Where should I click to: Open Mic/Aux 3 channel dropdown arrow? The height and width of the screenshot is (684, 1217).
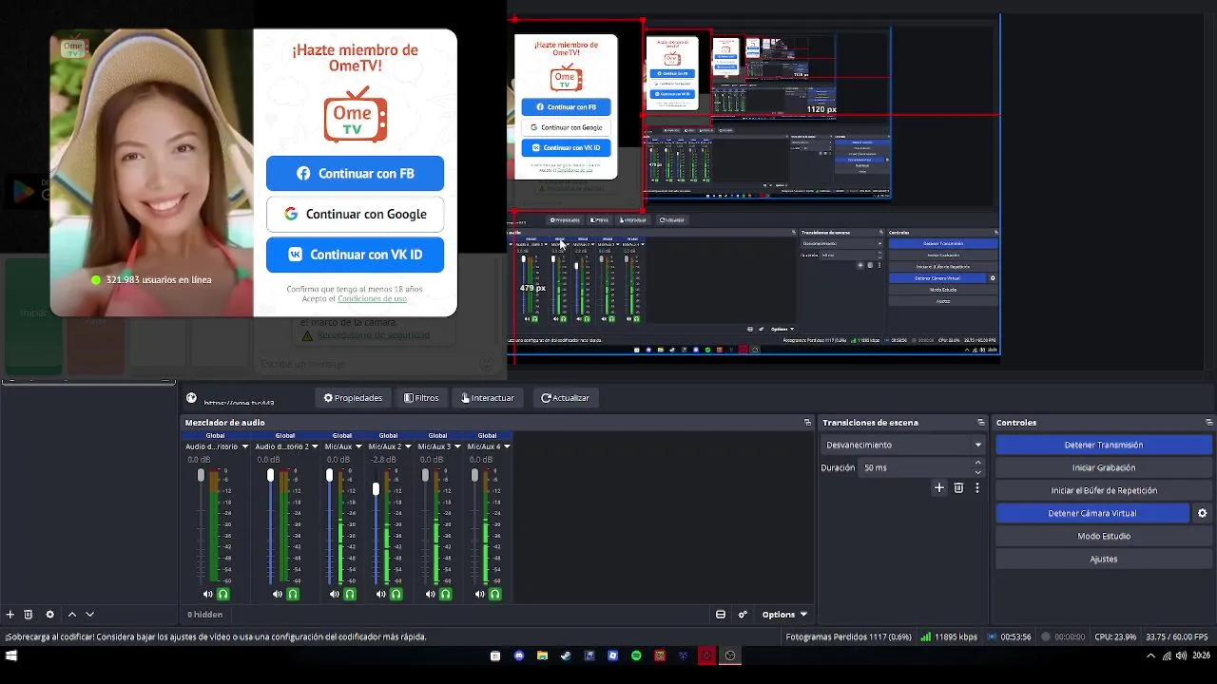(457, 446)
